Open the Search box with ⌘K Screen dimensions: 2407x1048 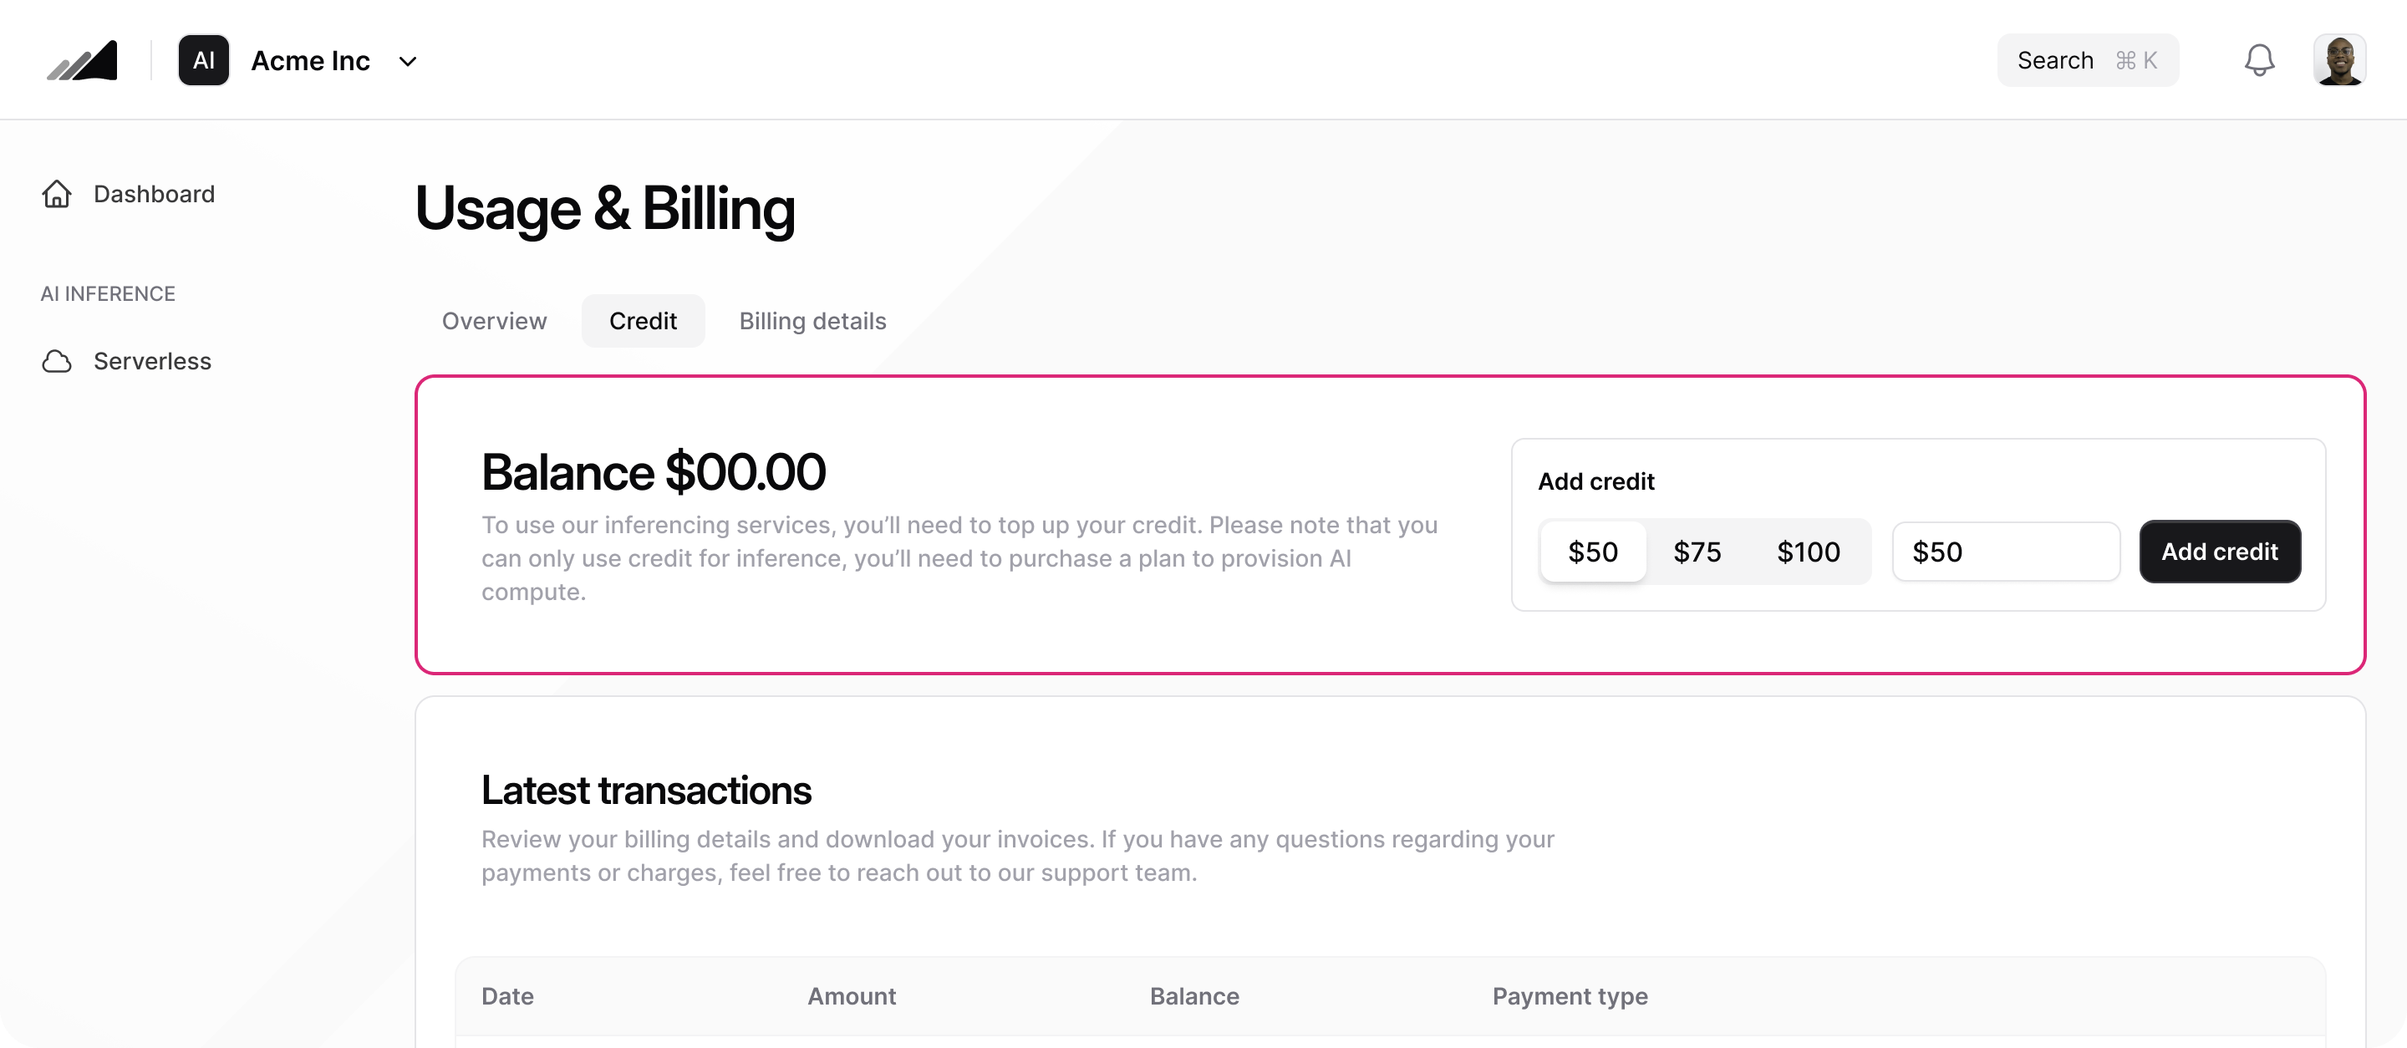(x=2088, y=61)
